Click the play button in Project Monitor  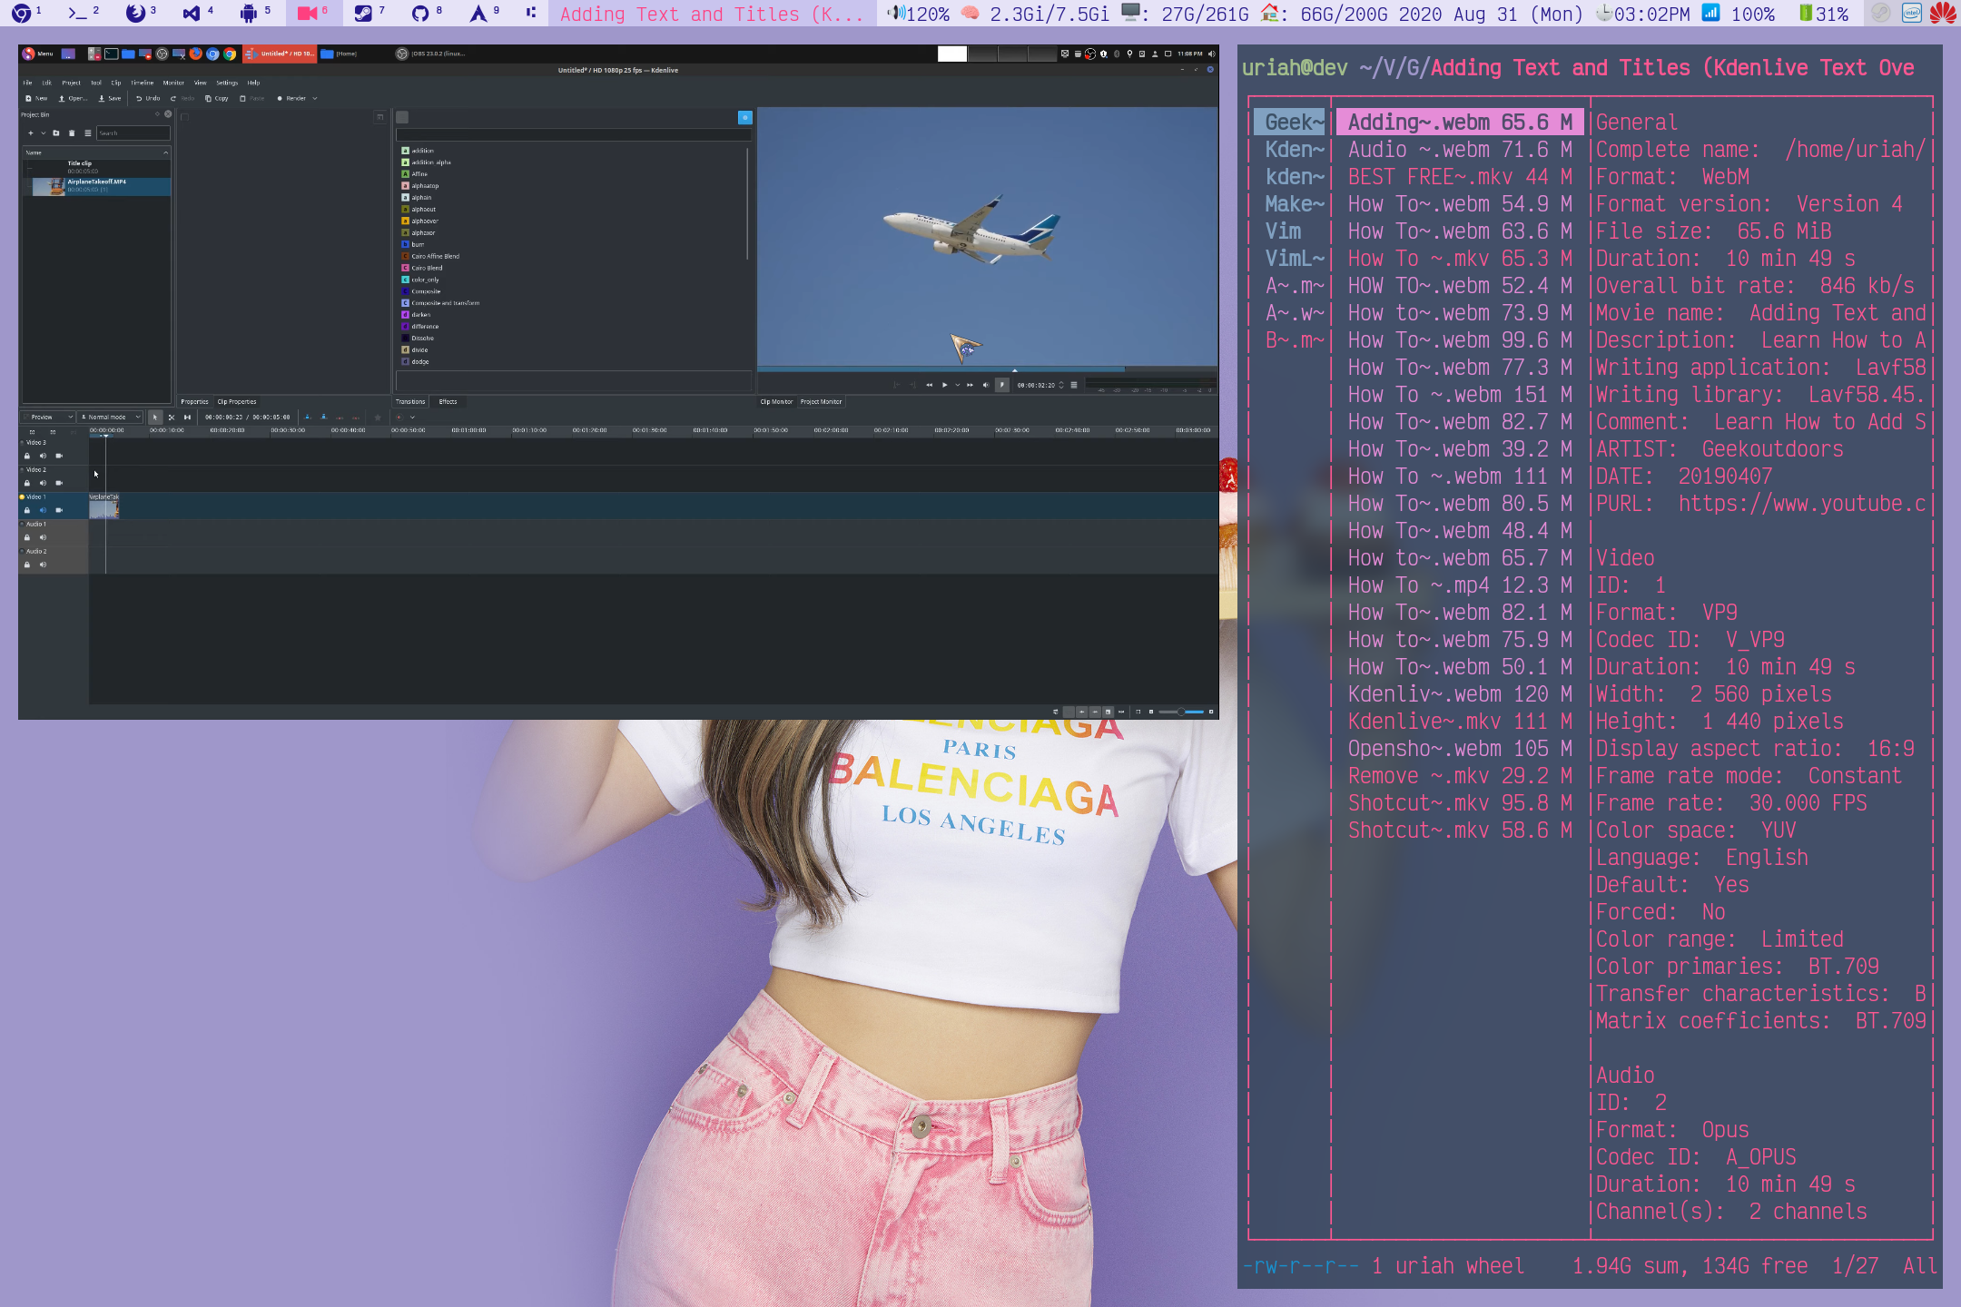(945, 385)
